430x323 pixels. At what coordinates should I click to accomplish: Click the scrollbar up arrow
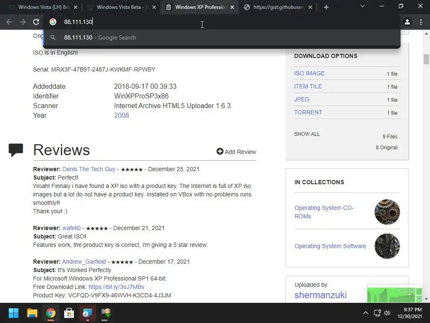tap(426, 34)
